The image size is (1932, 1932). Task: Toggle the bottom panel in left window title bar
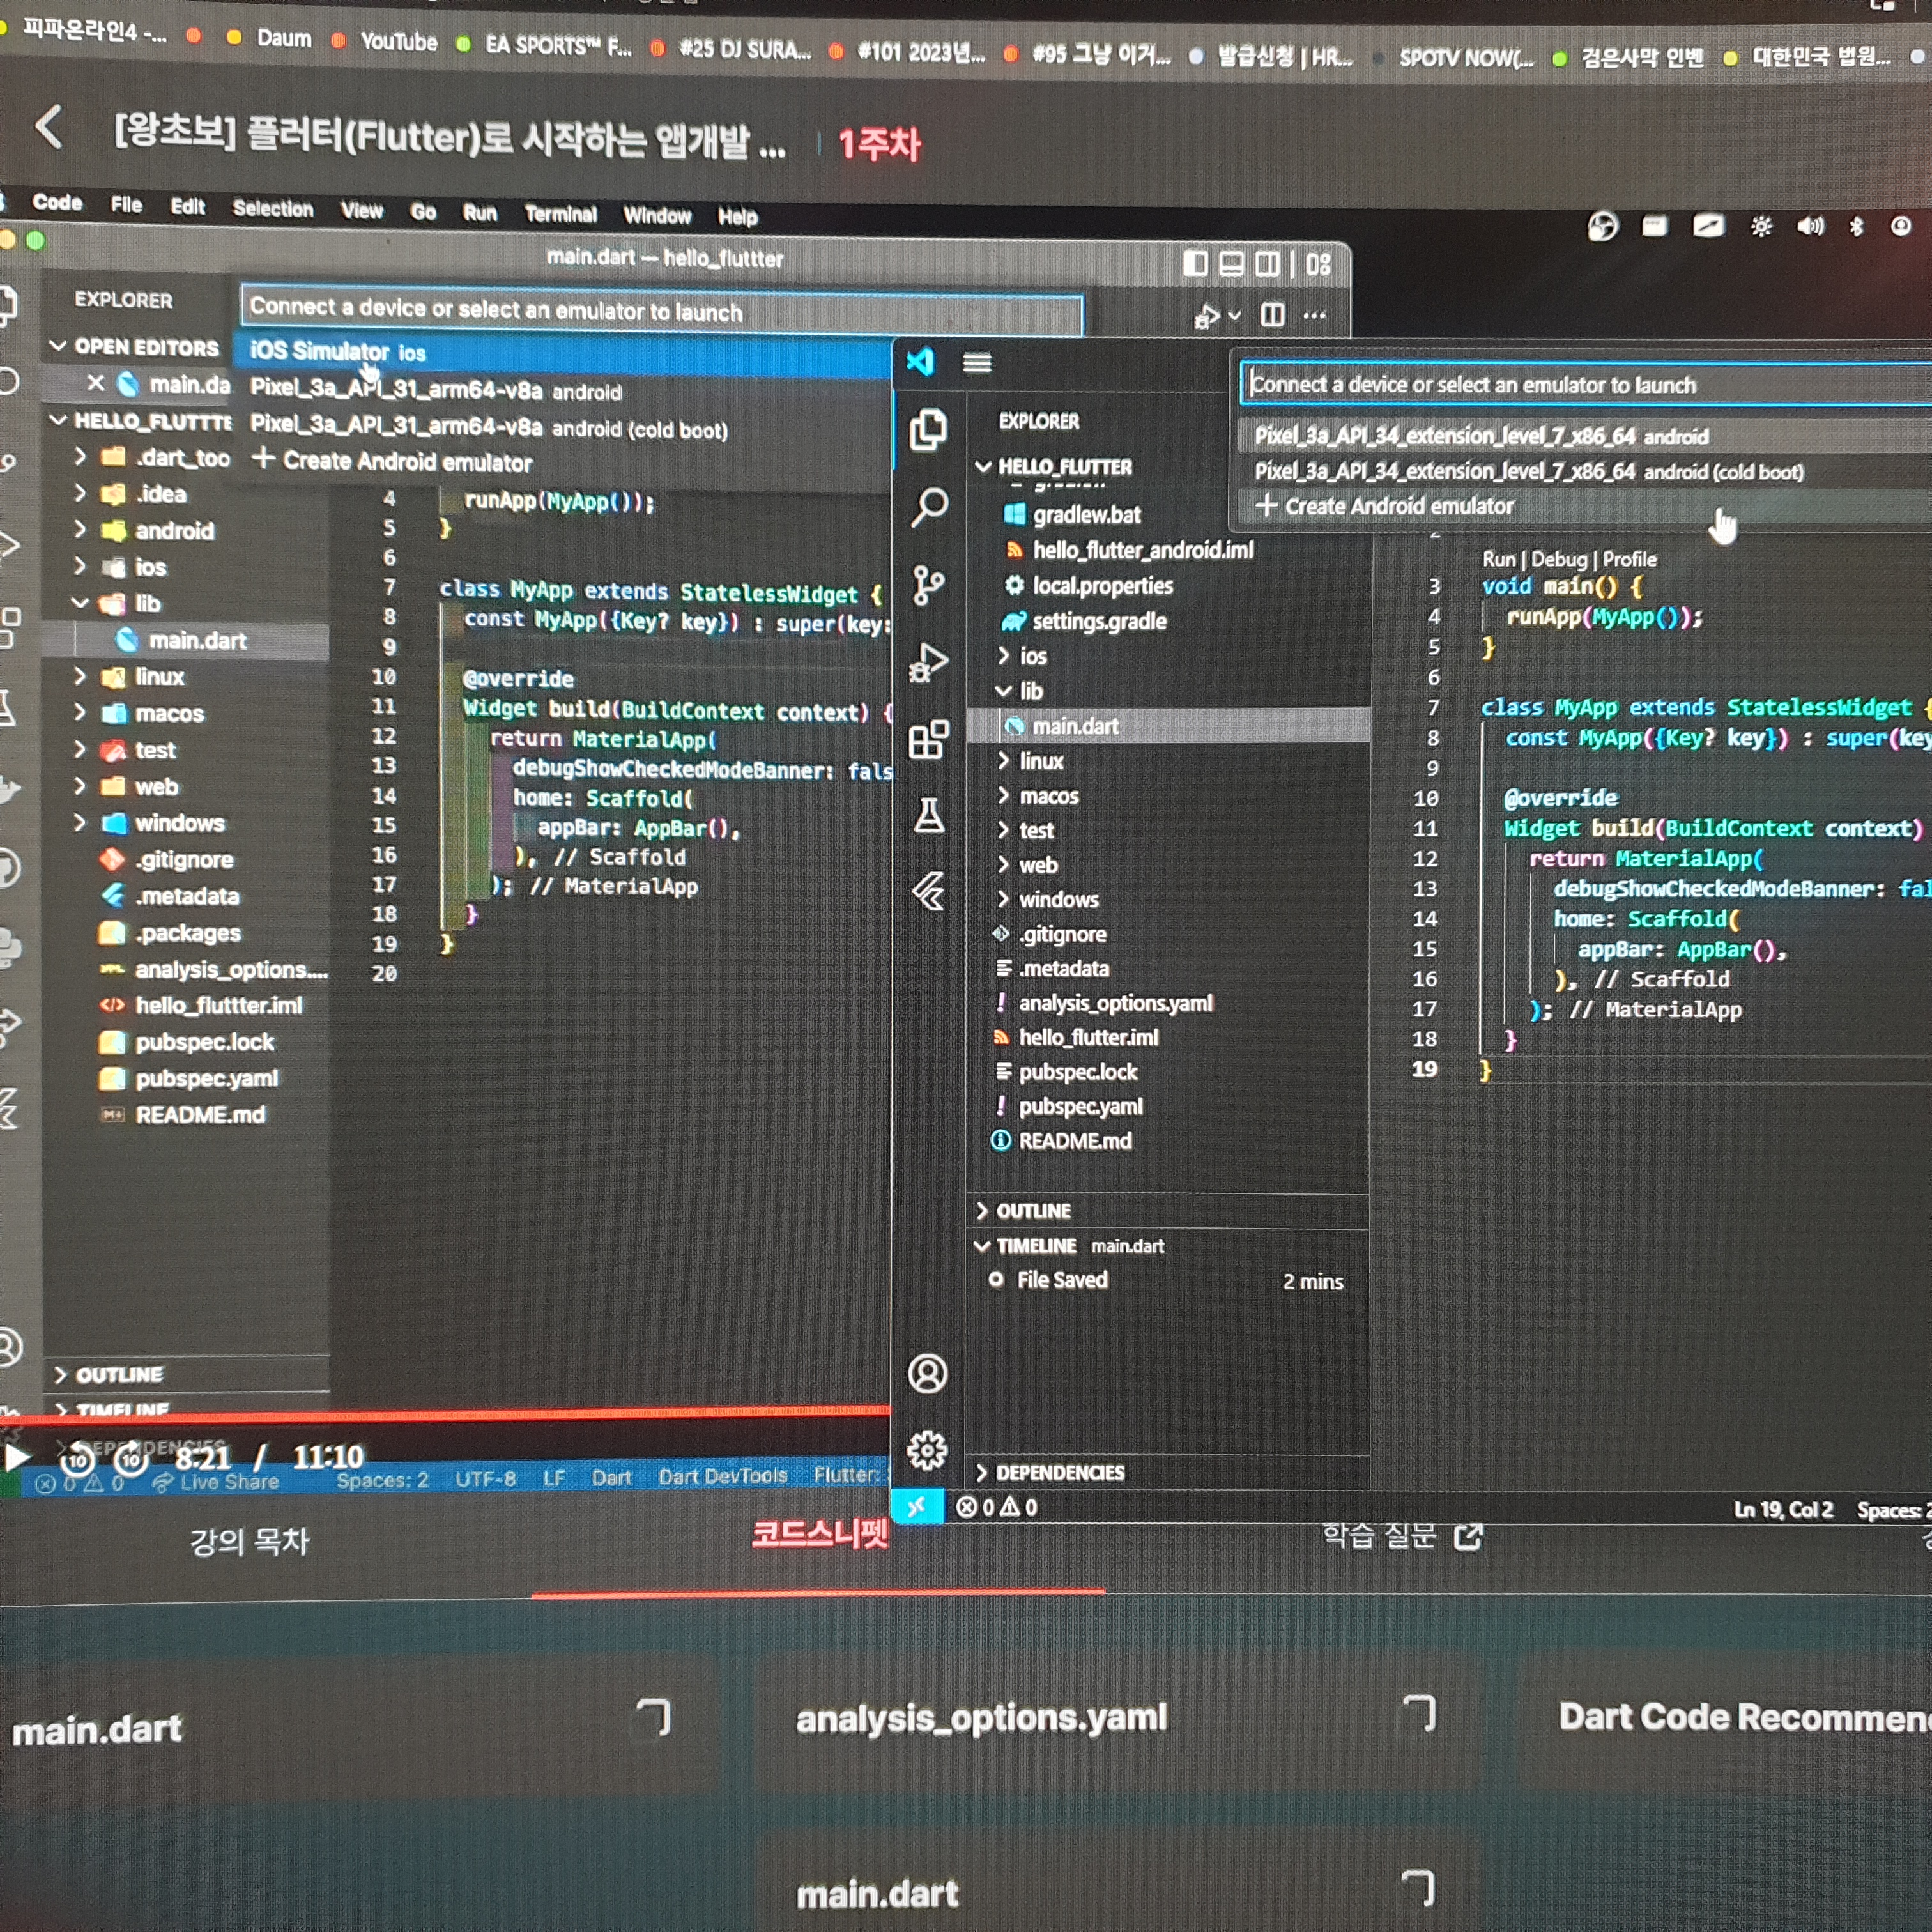coord(1231,264)
